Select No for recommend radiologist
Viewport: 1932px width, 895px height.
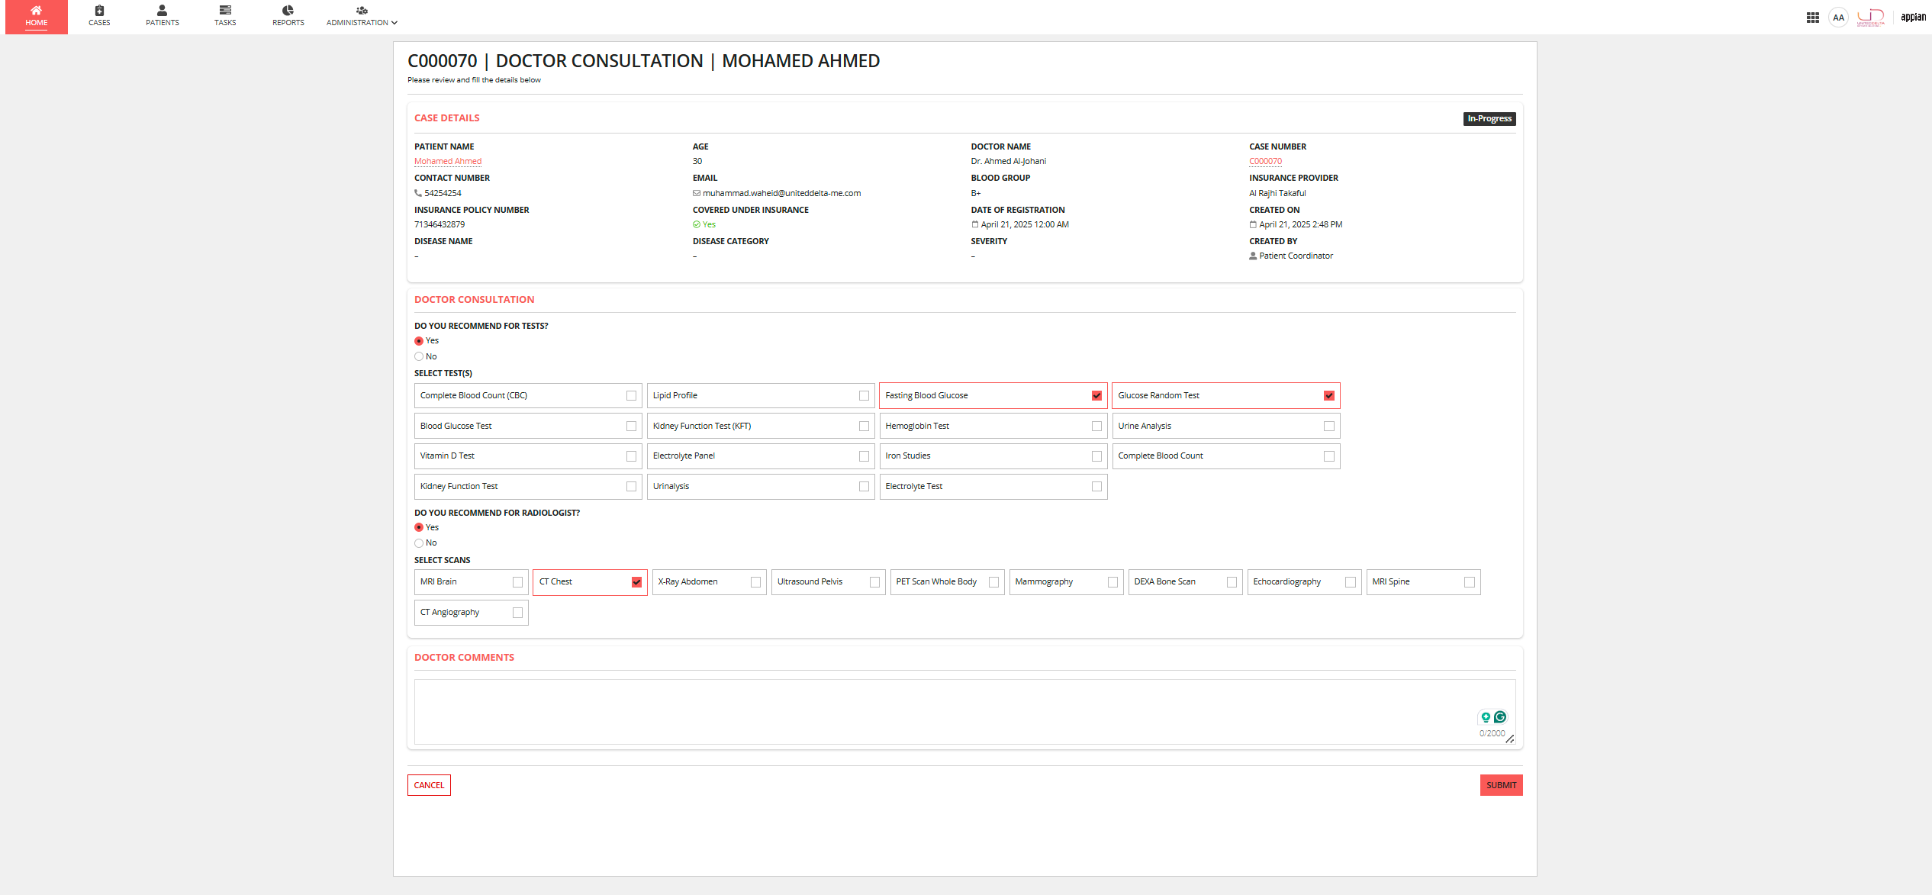[419, 543]
